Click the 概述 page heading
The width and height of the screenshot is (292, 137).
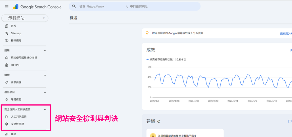tap(73, 18)
